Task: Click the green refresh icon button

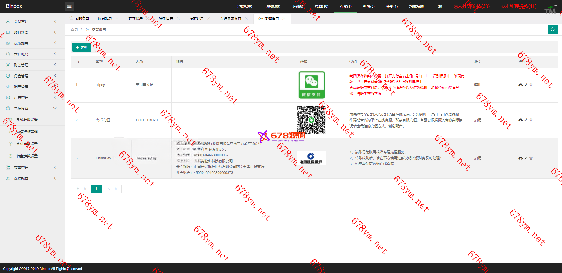Action: pos(553,29)
